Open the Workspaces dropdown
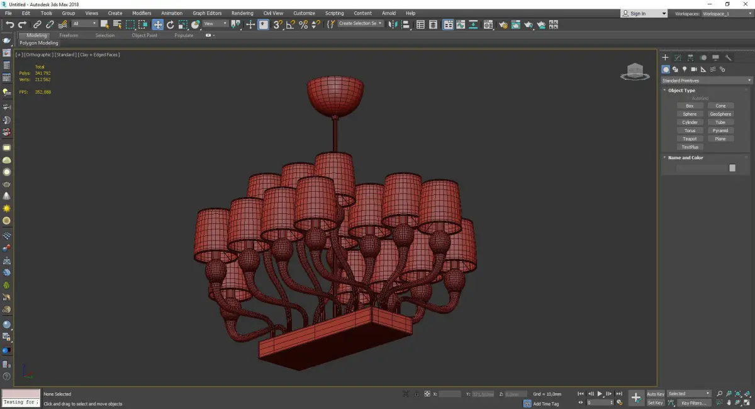Image resolution: width=755 pixels, height=409 pixels. (x=727, y=13)
